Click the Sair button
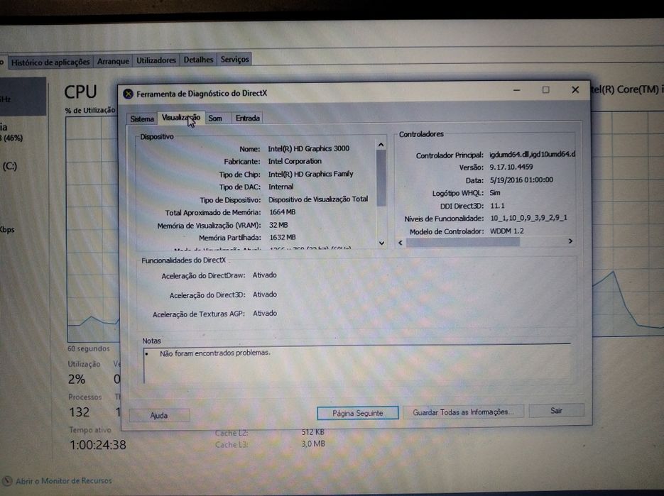This screenshot has height=496, width=664. 556,410
